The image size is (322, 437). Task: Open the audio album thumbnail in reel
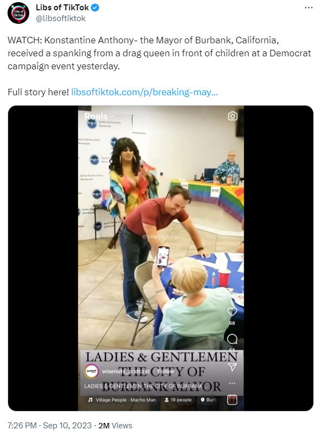232,400
